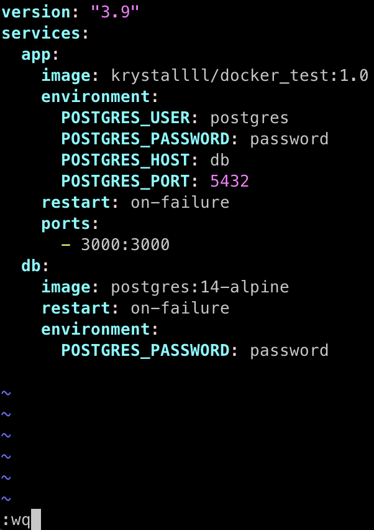Image resolution: width=374 pixels, height=530 pixels.
Task: Click the krystallll/docker_test:1.0 image value
Action: 240,76
